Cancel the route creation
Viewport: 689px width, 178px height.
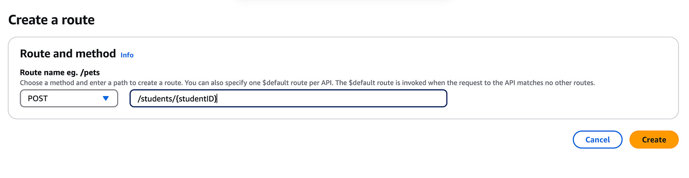pos(597,140)
